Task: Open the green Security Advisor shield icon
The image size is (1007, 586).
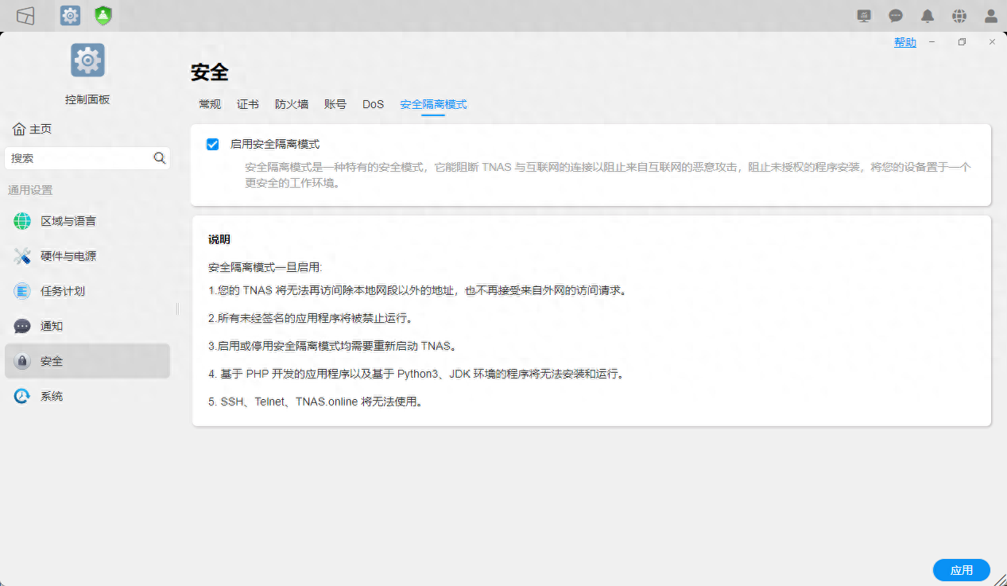Action: pyautogui.click(x=103, y=14)
